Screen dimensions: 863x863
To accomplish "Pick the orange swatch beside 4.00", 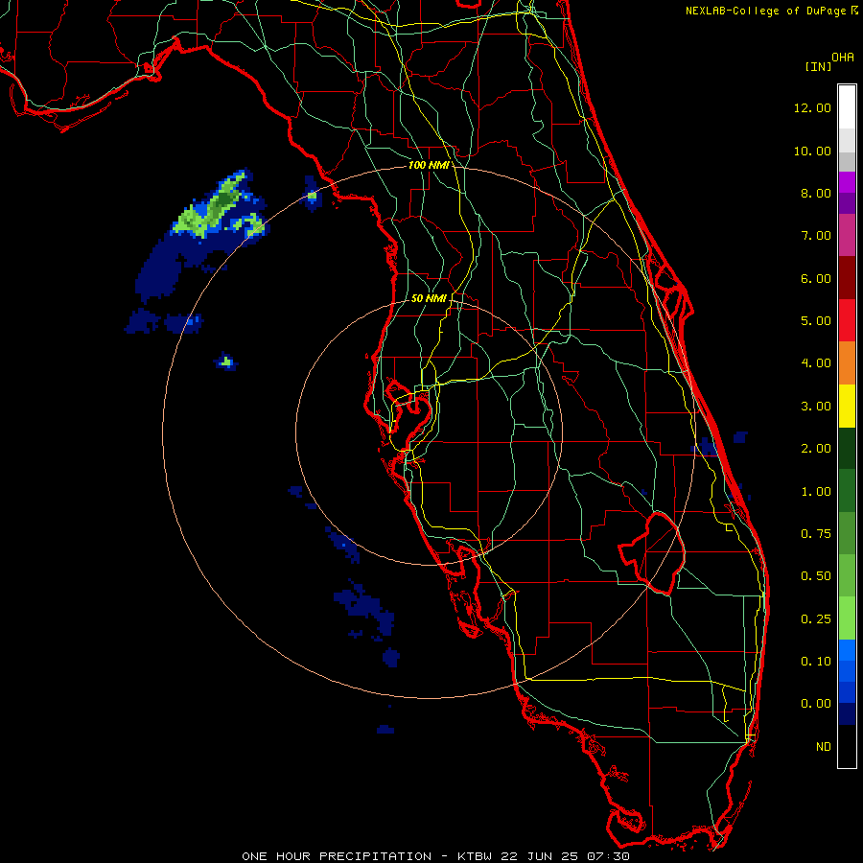I will pos(847,363).
